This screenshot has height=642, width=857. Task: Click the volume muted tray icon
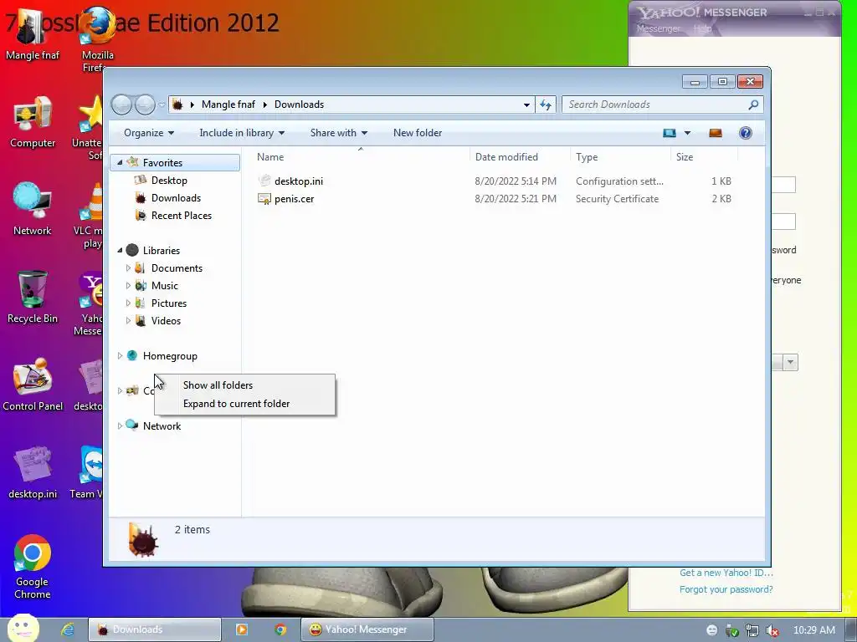pyautogui.click(x=772, y=630)
